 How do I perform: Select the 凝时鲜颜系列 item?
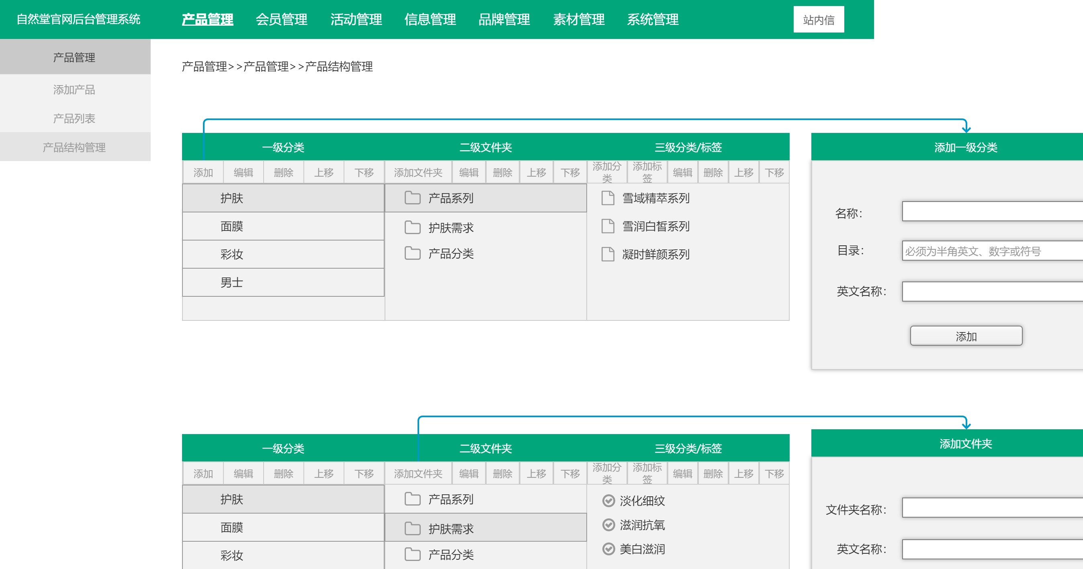pyautogui.click(x=656, y=254)
